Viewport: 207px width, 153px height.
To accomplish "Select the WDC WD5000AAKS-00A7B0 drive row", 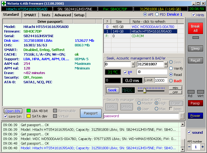I will (141, 27).
